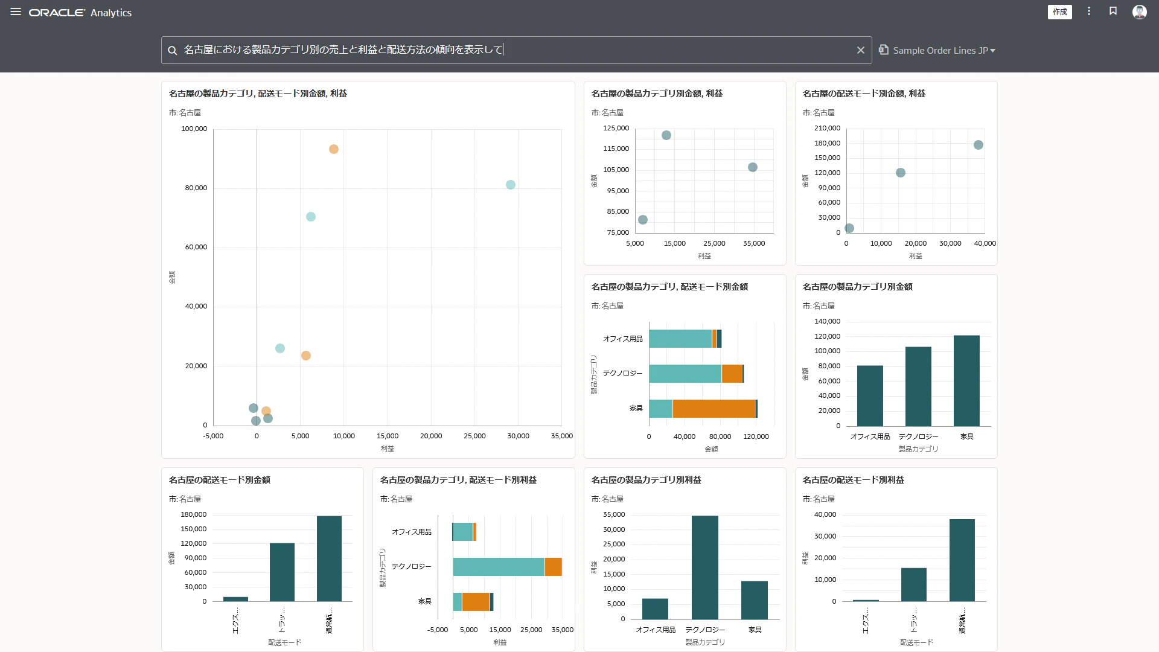Select chart title 名古屋の配送モード別利益
Screen dimensions: 1159x652
click(x=853, y=480)
